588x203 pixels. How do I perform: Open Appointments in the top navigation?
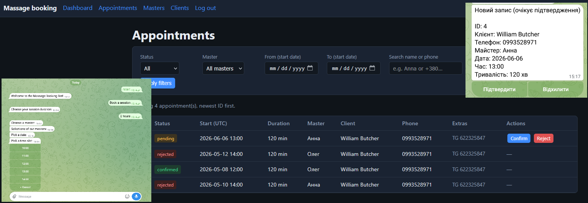(118, 8)
